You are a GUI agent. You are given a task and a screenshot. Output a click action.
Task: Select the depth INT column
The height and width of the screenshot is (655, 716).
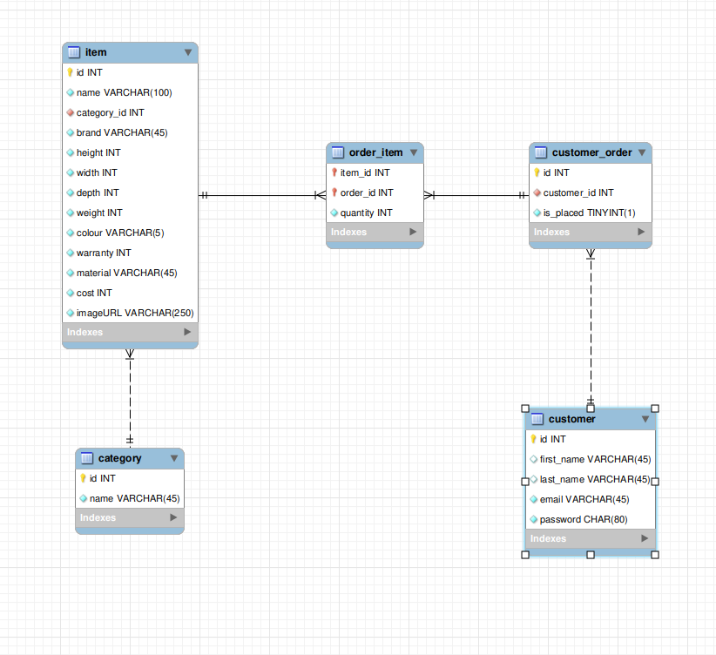(x=130, y=192)
